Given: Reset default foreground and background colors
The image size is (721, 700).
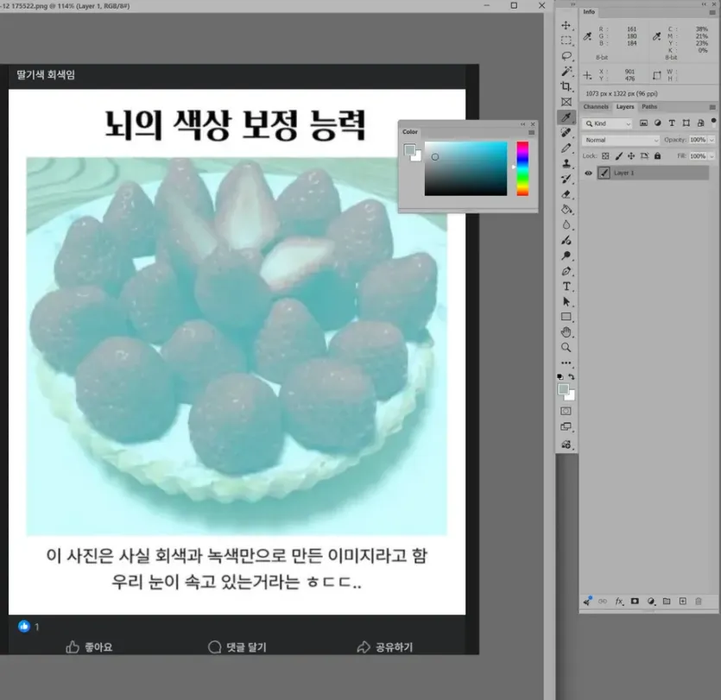Looking at the screenshot, I should pos(560,377).
